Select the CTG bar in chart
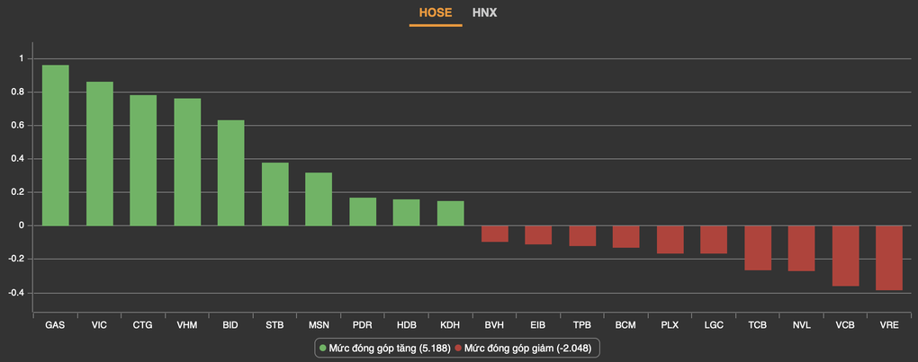This screenshot has height=362, width=918. [143, 161]
